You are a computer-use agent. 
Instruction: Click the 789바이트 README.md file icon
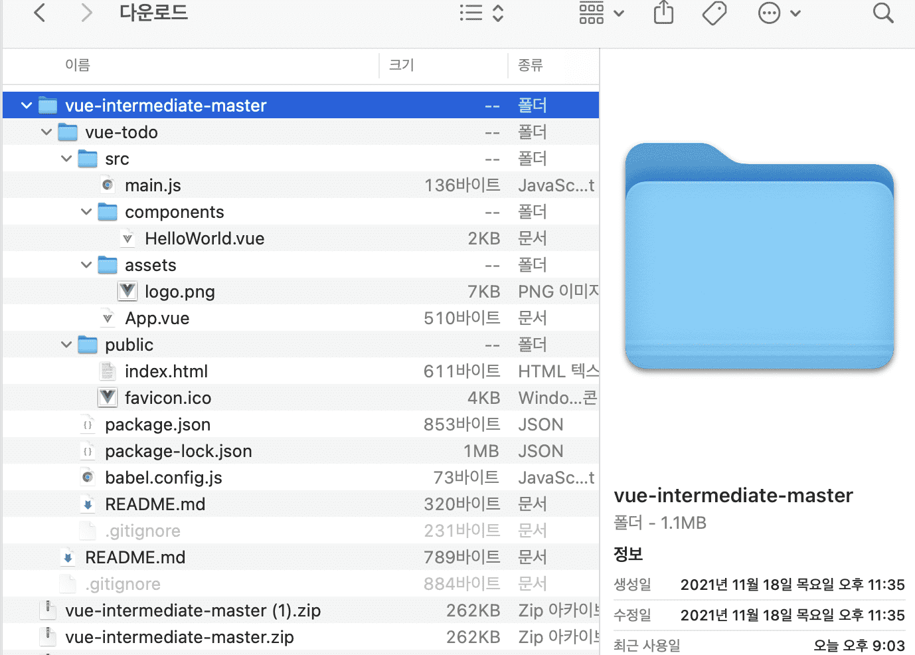tap(68, 557)
